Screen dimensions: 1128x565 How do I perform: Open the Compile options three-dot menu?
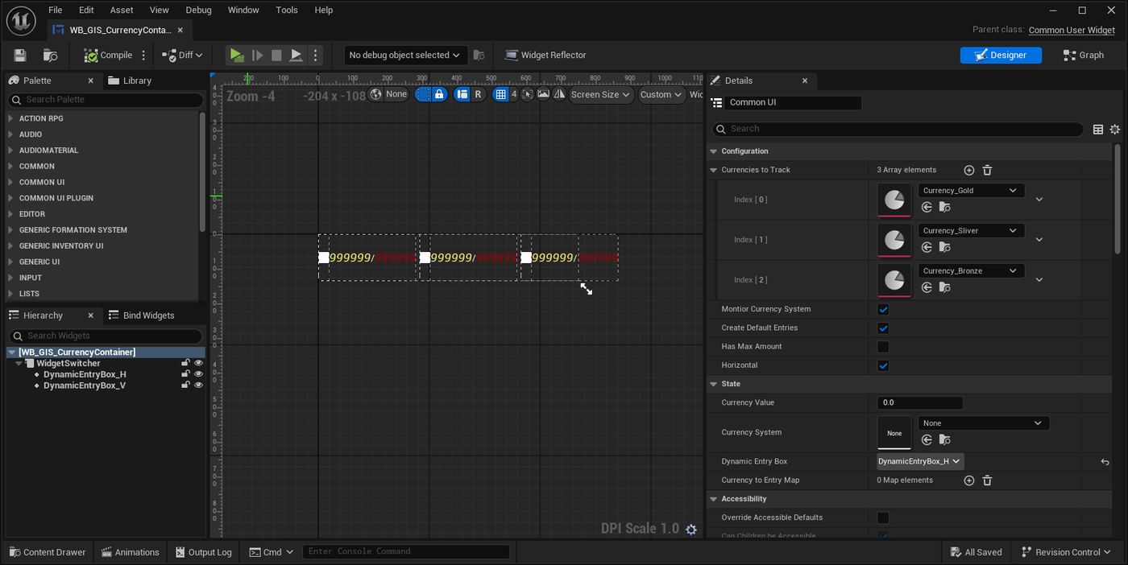point(144,56)
